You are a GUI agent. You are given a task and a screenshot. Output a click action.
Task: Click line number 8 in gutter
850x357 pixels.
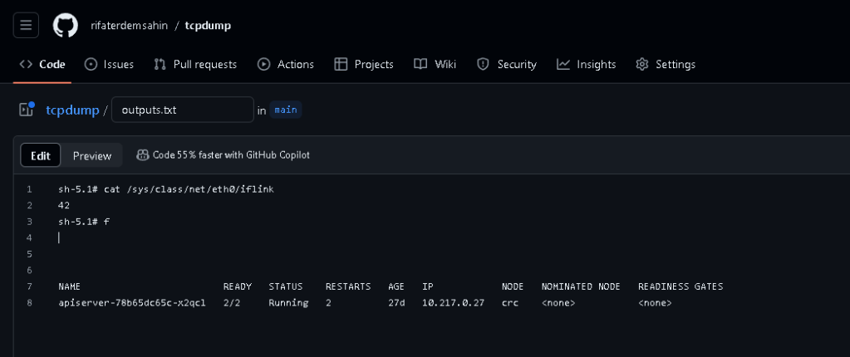[29, 303]
